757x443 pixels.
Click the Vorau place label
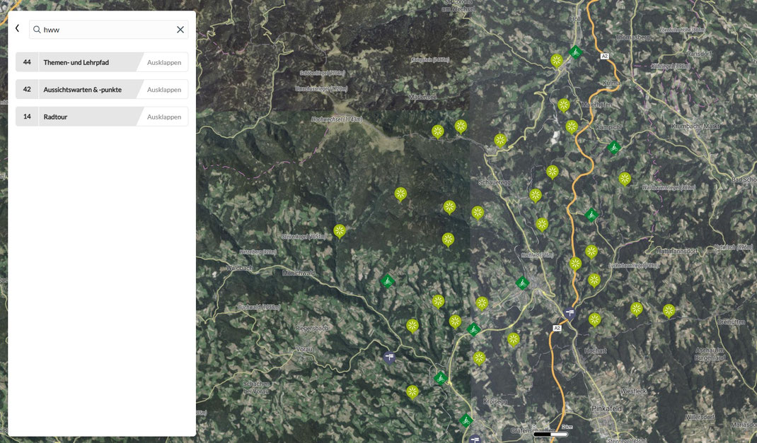[304, 349]
